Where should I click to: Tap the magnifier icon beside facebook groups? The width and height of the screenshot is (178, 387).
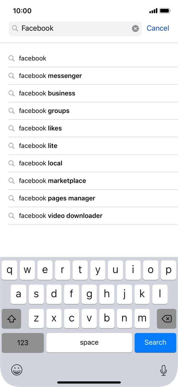click(12, 111)
